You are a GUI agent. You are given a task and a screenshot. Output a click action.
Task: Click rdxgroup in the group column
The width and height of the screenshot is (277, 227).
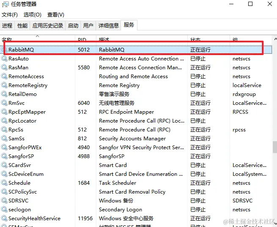coord(244,94)
